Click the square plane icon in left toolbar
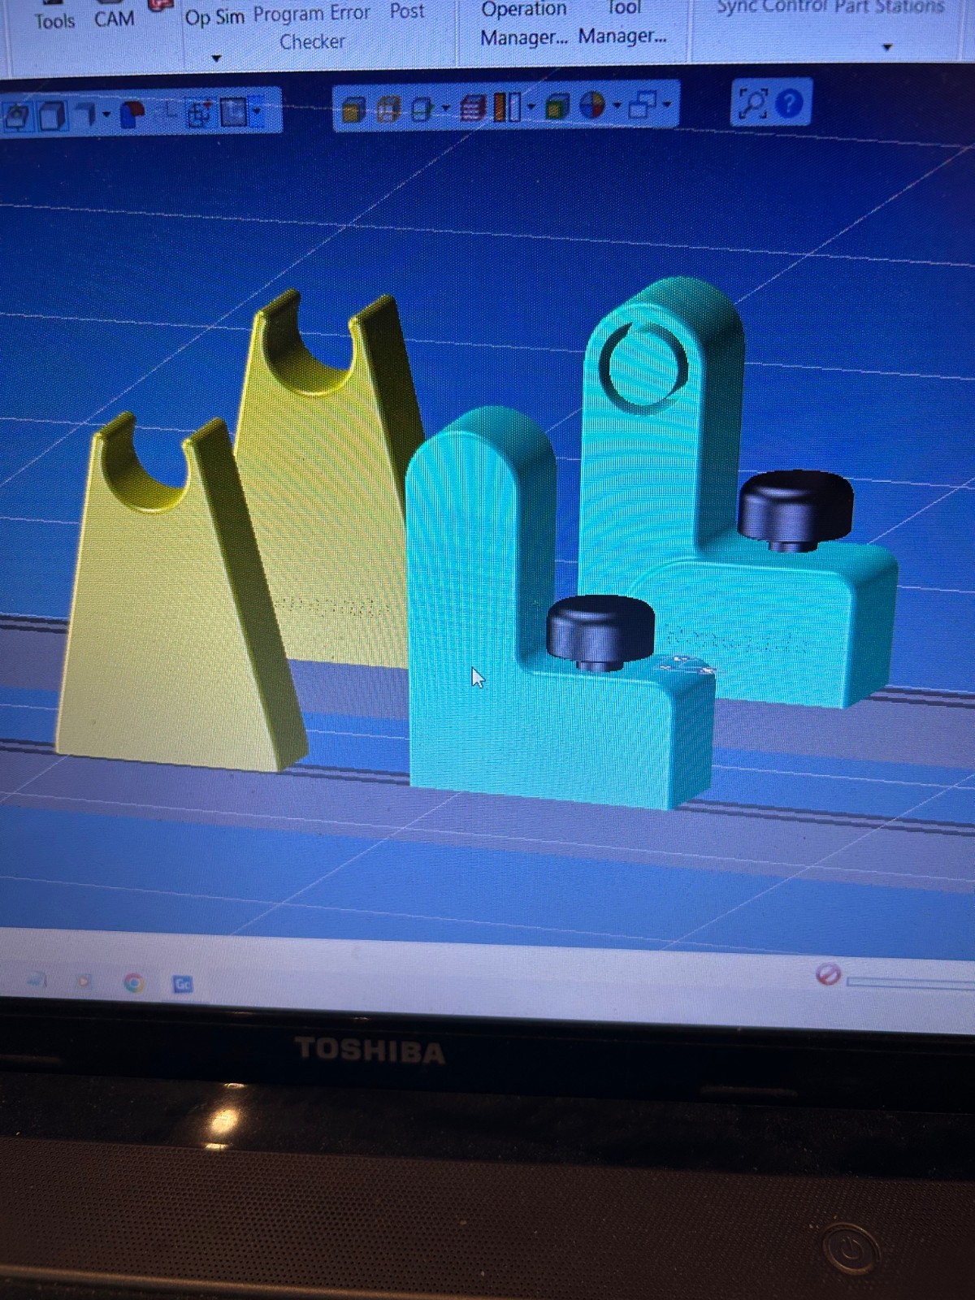This screenshot has width=975, height=1300. (x=233, y=111)
